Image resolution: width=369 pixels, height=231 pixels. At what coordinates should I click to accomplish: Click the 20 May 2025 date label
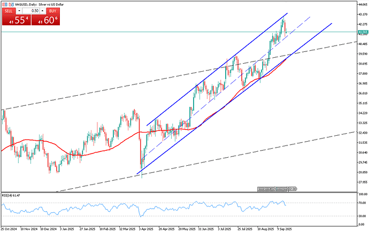187,229
